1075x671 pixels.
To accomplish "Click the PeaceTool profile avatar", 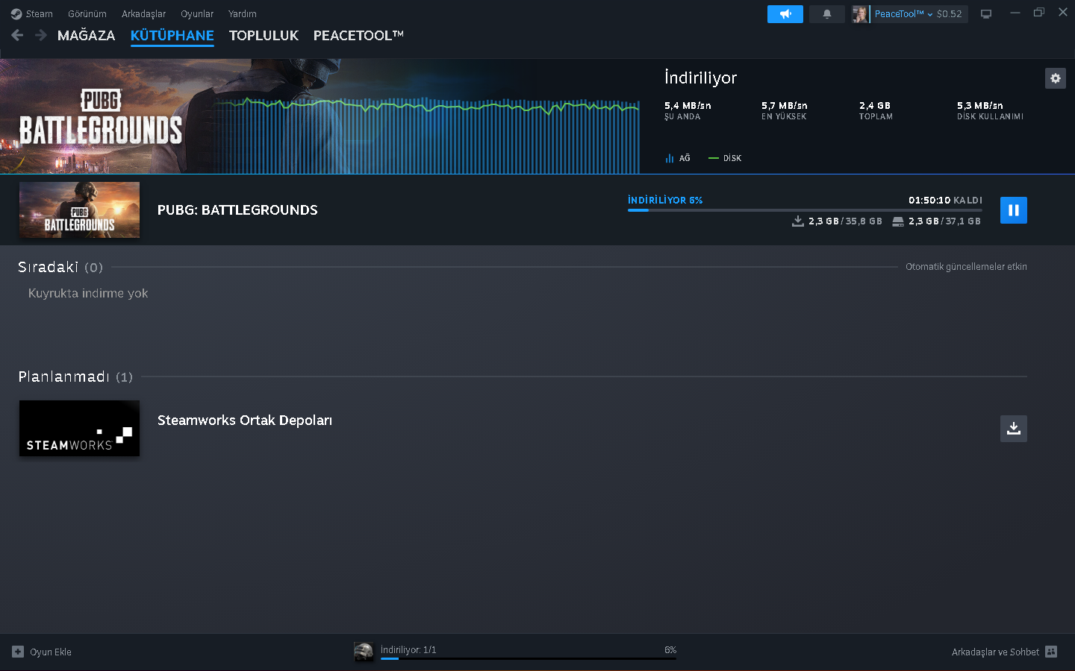I will [860, 14].
